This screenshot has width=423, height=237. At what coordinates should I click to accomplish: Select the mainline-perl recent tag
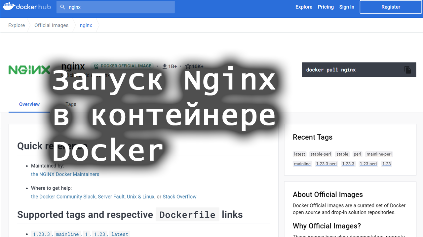(x=379, y=154)
